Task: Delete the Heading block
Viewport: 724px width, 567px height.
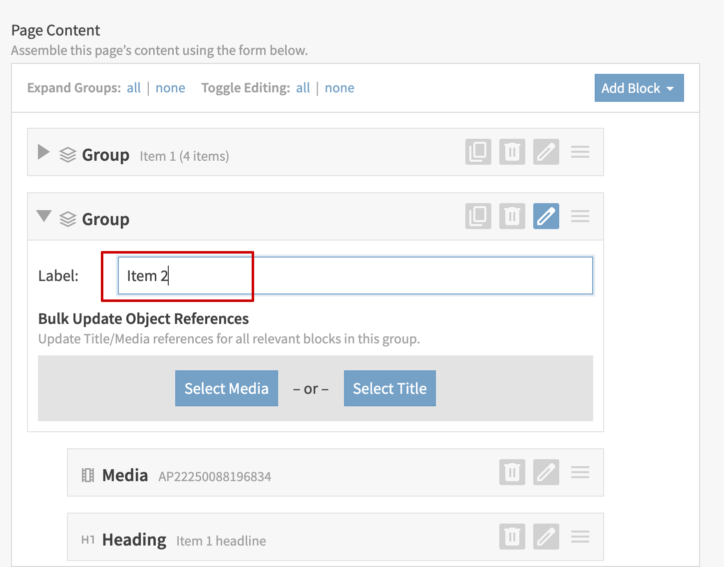Action: [512, 537]
